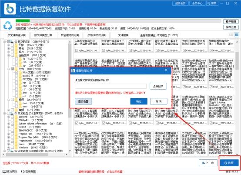This screenshot has width=241, height=175.
Task: Tick the Excel文档 checkbox
Action: pyautogui.click(x=17, y=76)
